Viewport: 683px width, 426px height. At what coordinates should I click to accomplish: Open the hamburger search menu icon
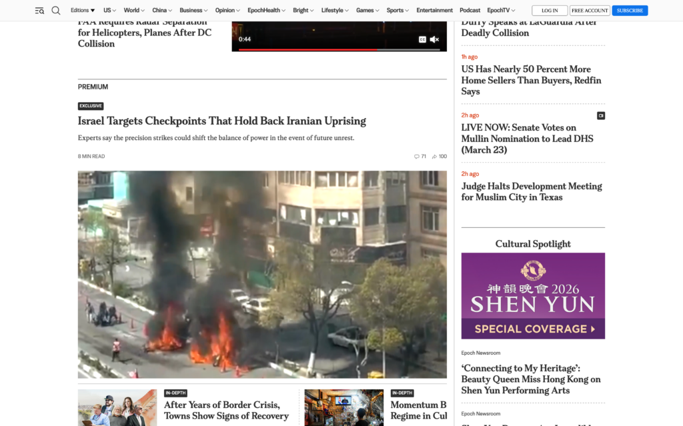coord(39,11)
